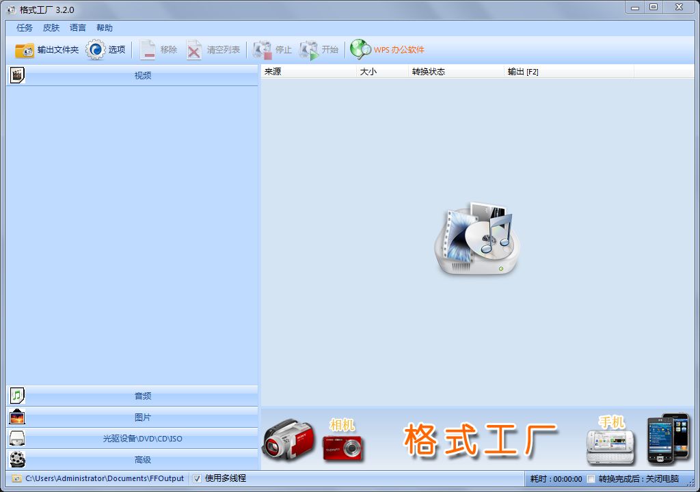
Task: Open 选项 settings gear icon
Action: [96, 50]
